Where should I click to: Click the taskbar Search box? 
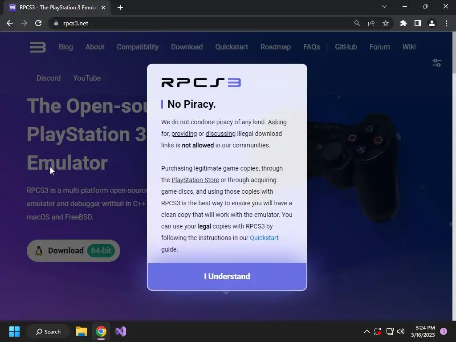click(x=48, y=331)
